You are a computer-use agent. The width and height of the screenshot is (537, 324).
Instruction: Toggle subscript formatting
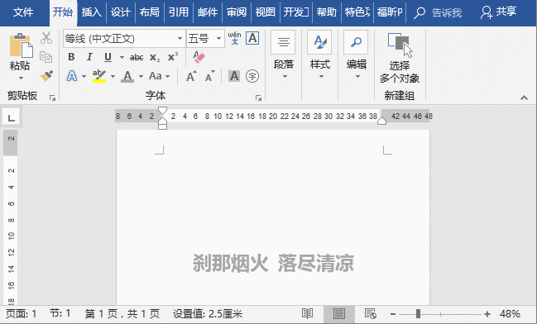click(155, 58)
